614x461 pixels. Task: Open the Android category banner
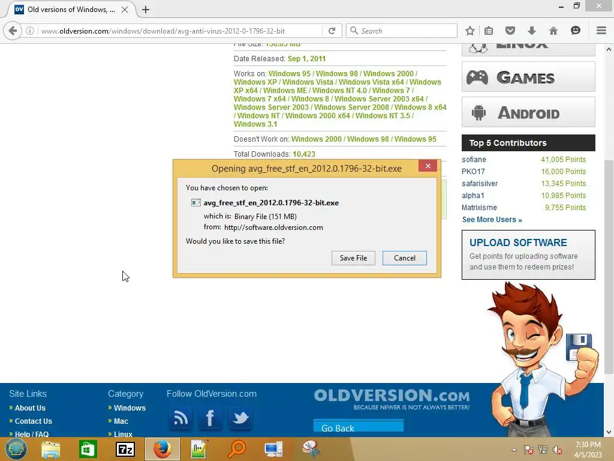pyautogui.click(x=528, y=112)
